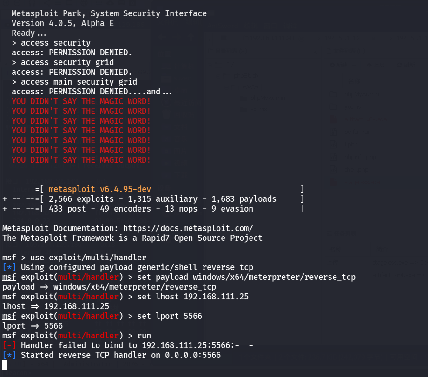Click the "set lhost 192.168.111.25" command

coord(193,297)
